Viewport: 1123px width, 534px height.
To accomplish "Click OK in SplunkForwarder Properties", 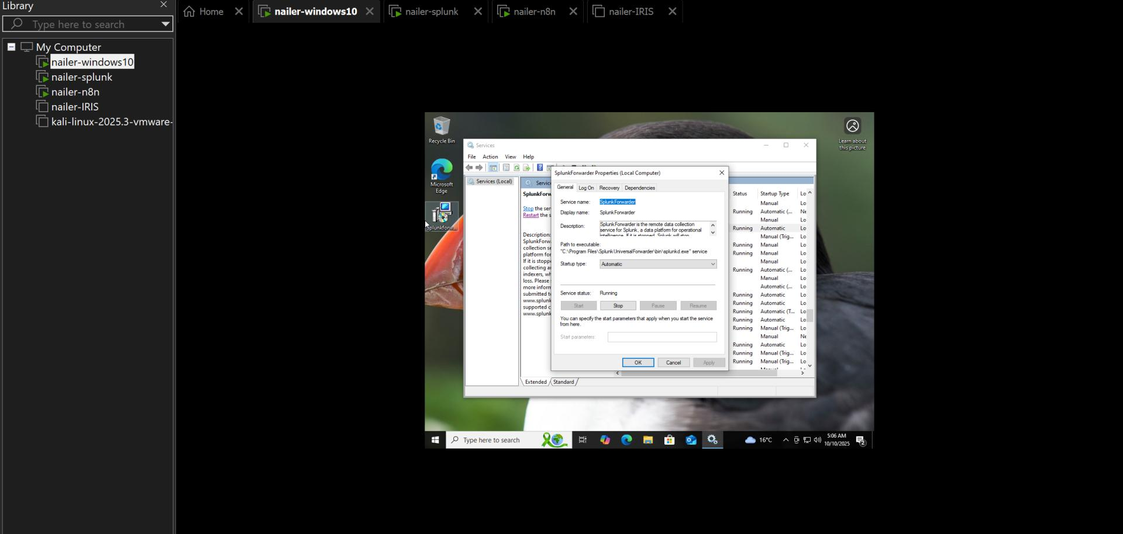I will (x=638, y=363).
